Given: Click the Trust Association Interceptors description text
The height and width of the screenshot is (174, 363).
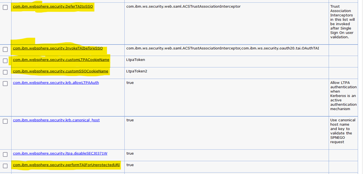Looking at the screenshot, I should 343,22.
